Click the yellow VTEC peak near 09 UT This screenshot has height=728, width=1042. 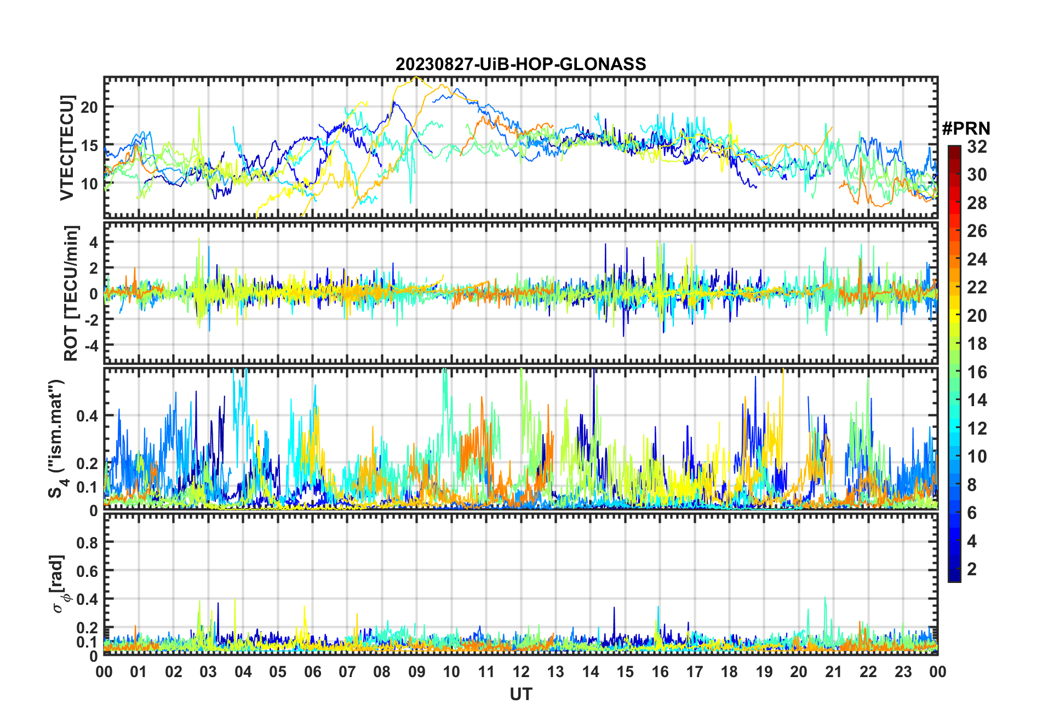coord(416,78)
